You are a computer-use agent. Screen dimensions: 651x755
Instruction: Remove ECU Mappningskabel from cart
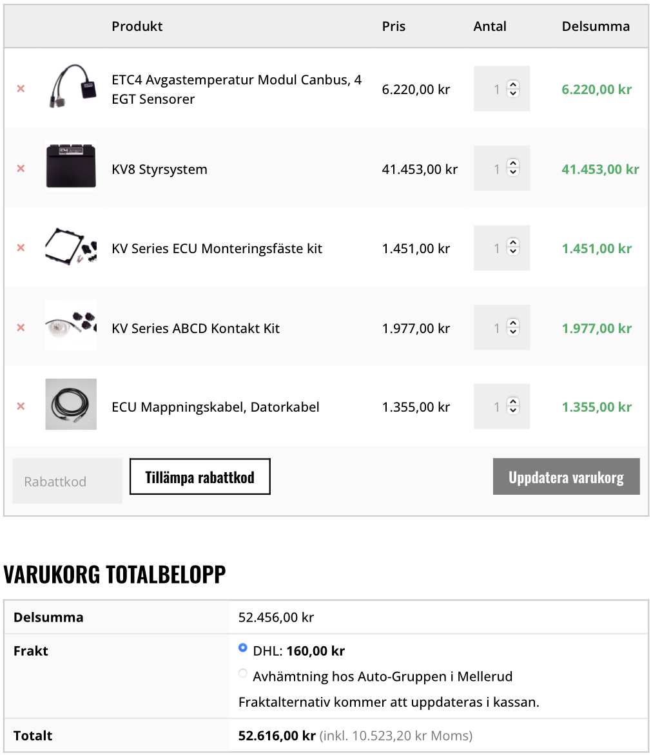coord(21,406)
